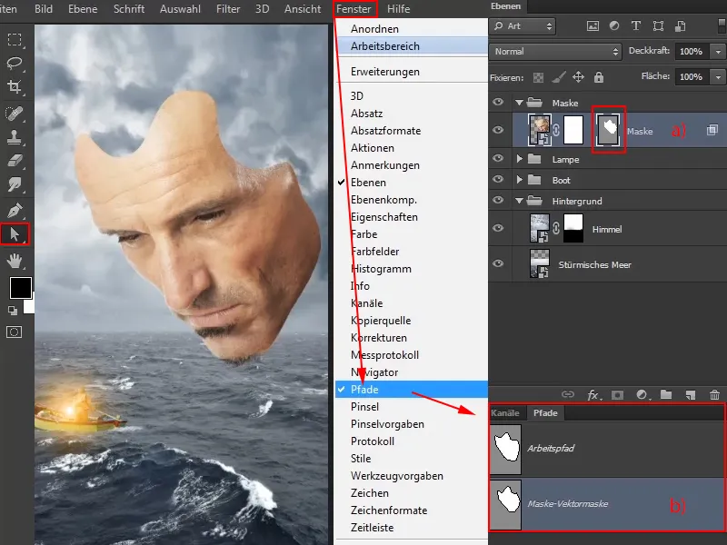Open the Arbeitsbereich submenu
This screenshot has height=545, width=727.
tap(412, 46)
